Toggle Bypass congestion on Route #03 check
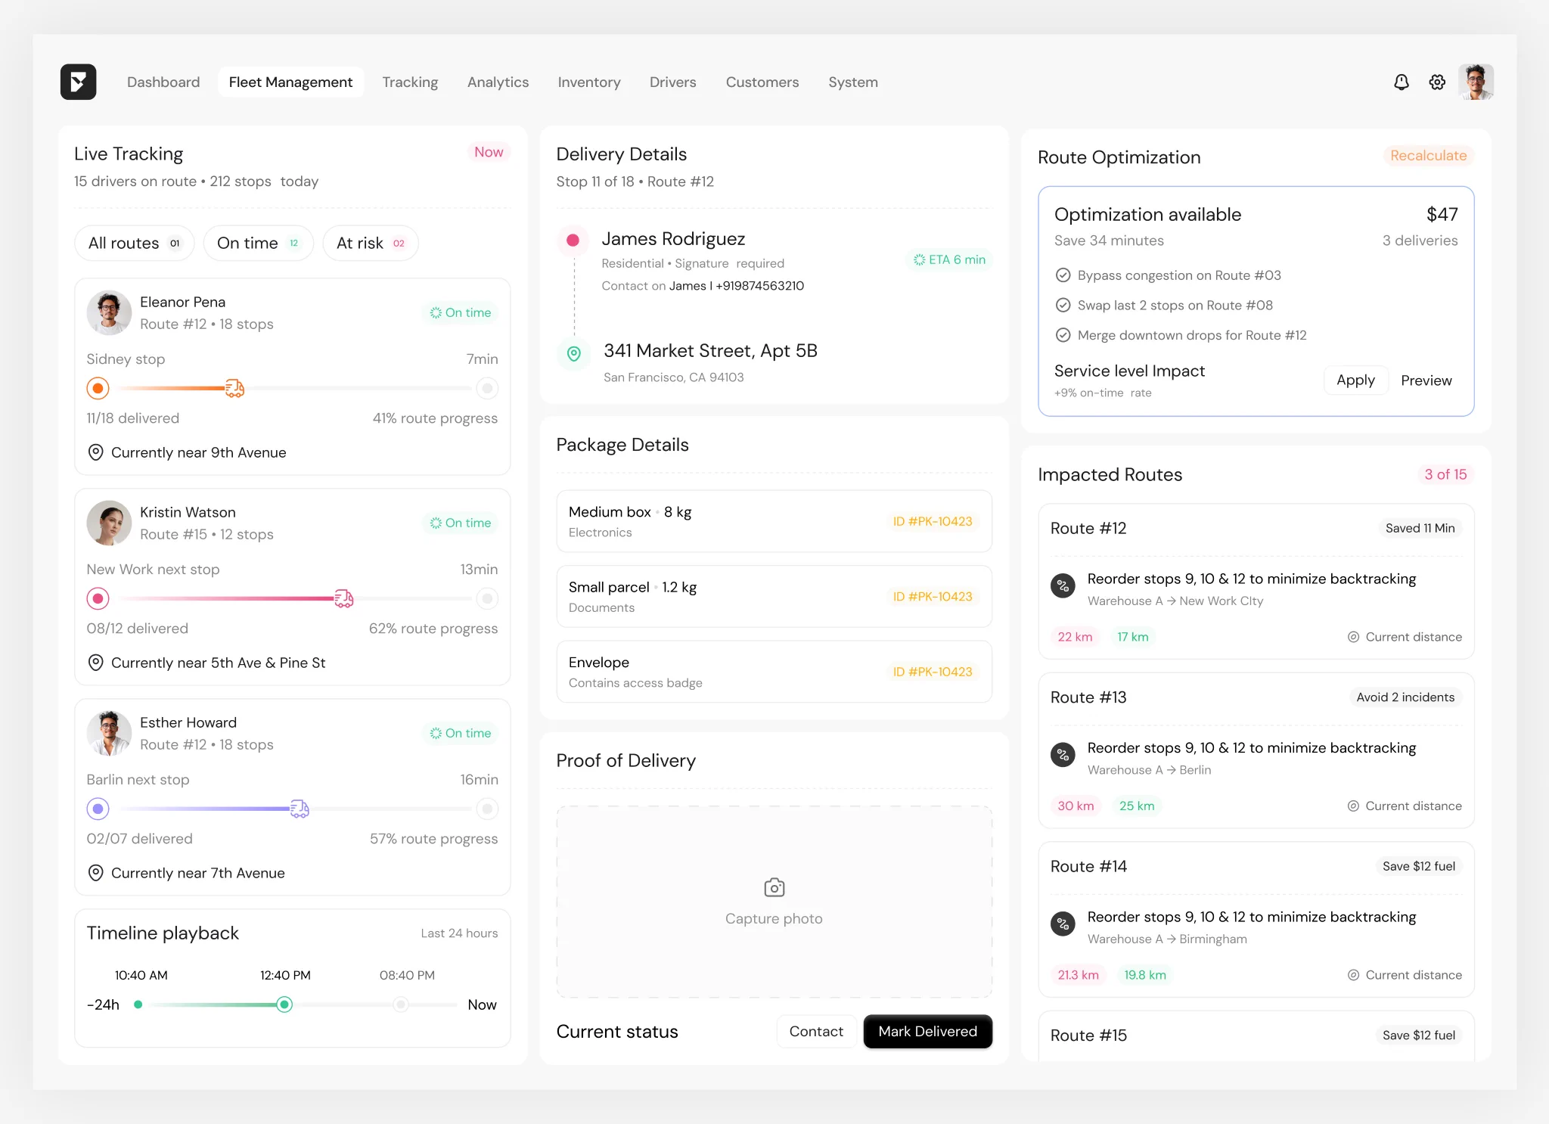This screenshot has width=1549, height=1124. click(x=1063, y=275)
